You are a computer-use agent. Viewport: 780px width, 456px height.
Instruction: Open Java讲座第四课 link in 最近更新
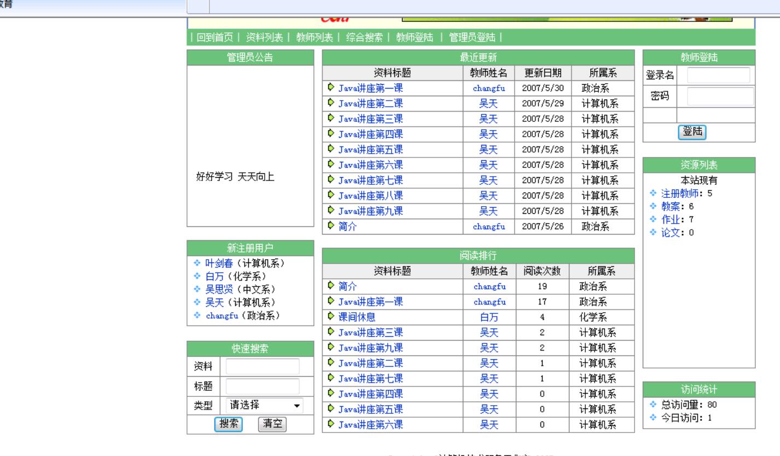coord(370,133)
